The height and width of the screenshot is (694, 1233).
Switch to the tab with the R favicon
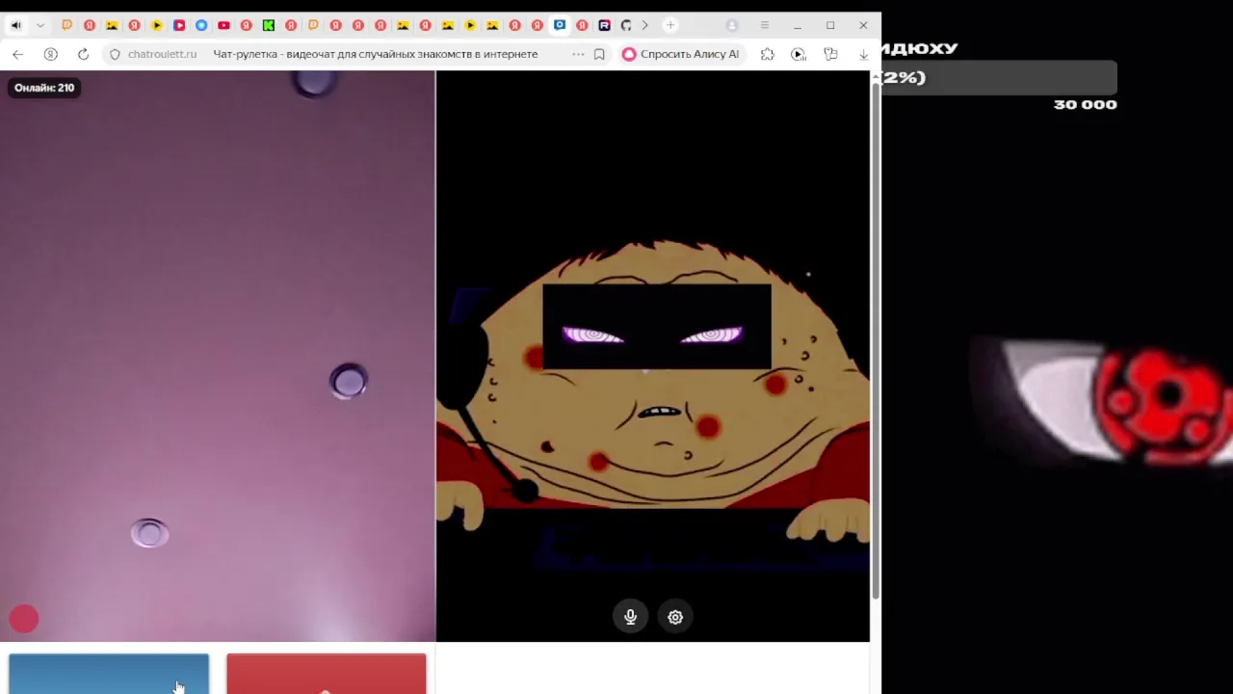(604, 25)
